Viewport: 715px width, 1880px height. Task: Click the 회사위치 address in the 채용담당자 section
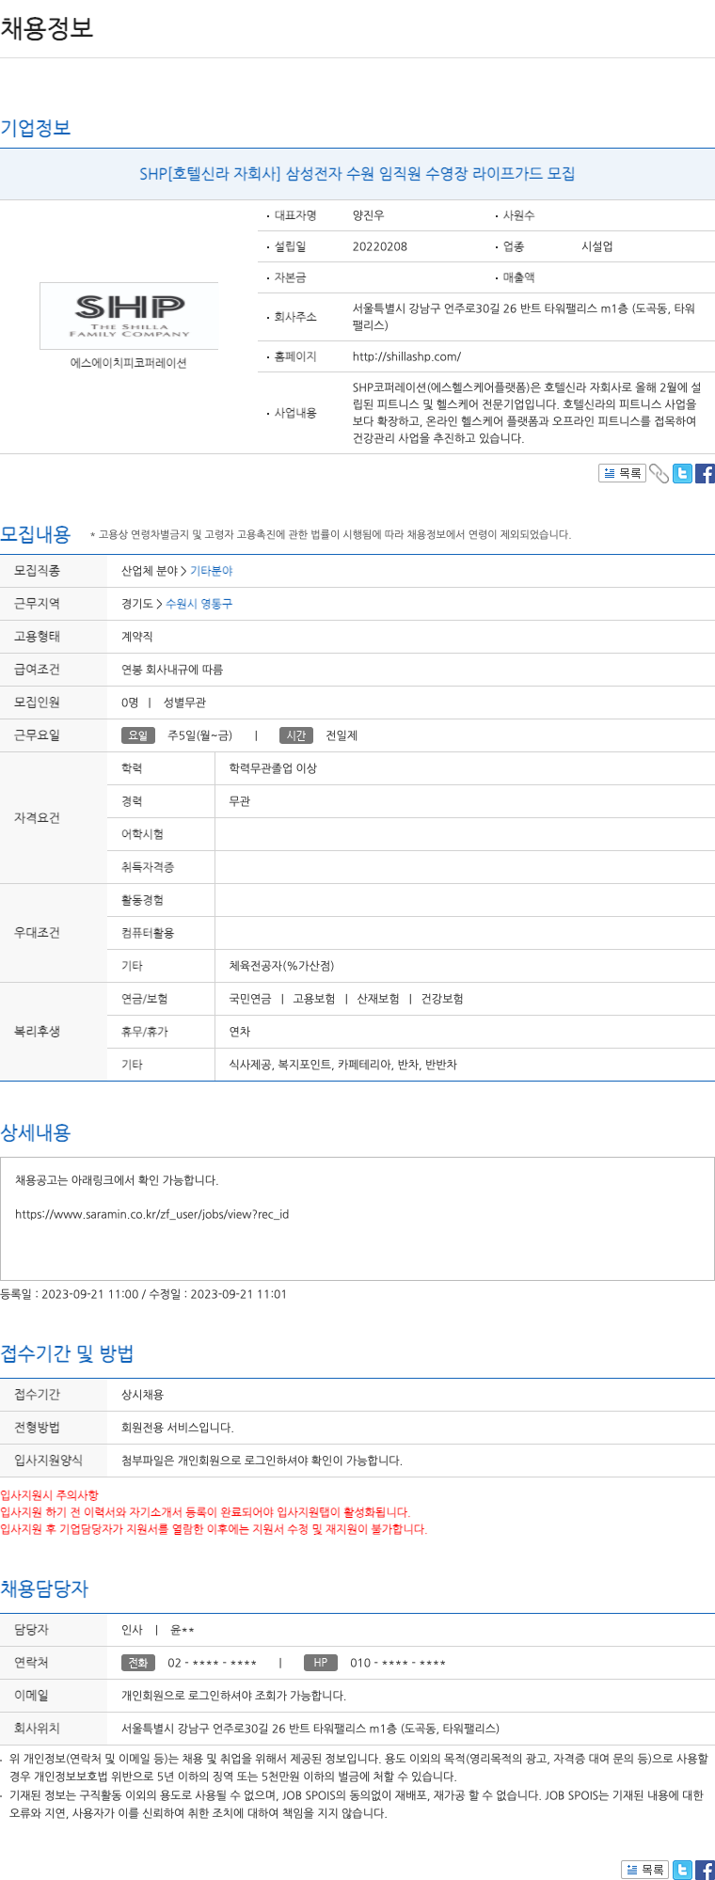click(x=310, y=1729)
